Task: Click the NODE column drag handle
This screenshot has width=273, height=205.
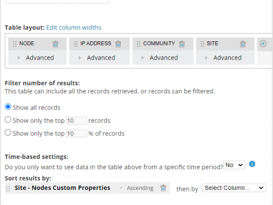Action: [15, 44]
